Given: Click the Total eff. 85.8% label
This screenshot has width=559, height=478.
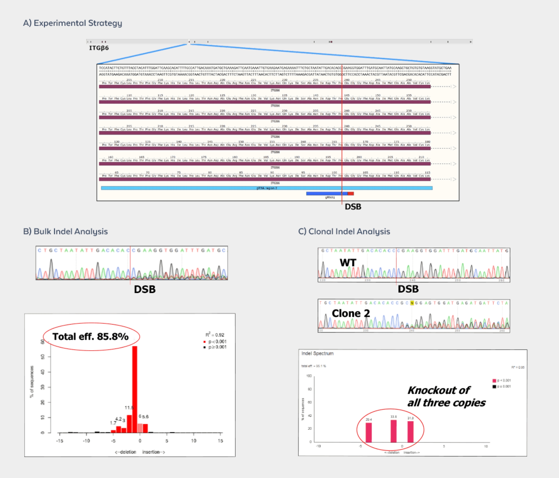Looking at the screenshot, I should (x=91, y=337).
